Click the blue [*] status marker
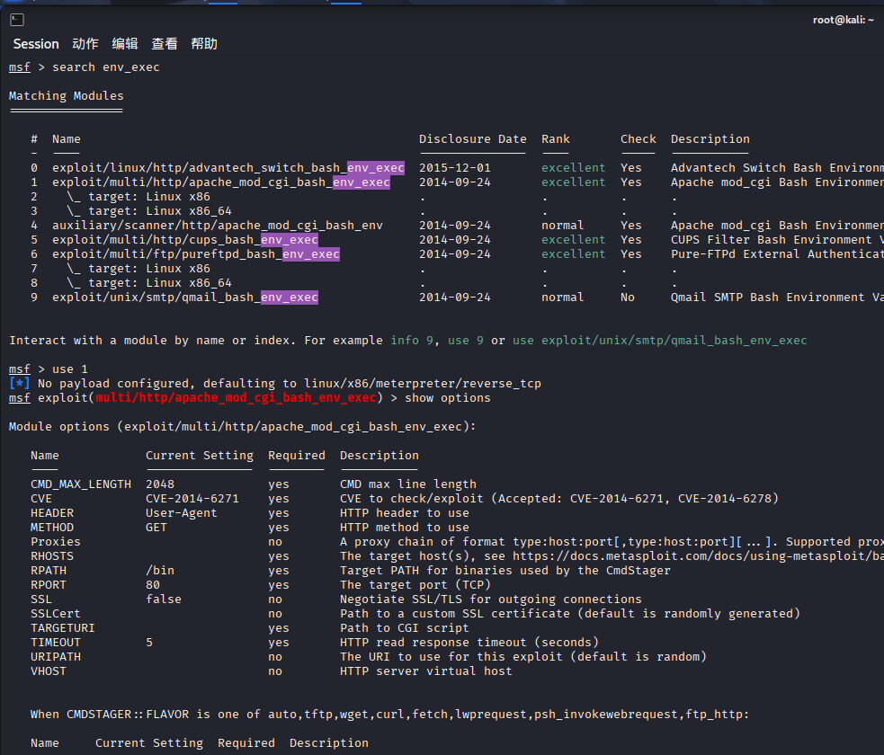Screen dimensions: 884x755 point(19,384)
